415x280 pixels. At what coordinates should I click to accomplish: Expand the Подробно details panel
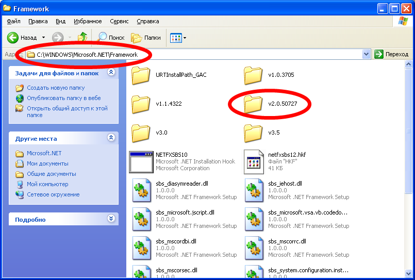(111, 219)
